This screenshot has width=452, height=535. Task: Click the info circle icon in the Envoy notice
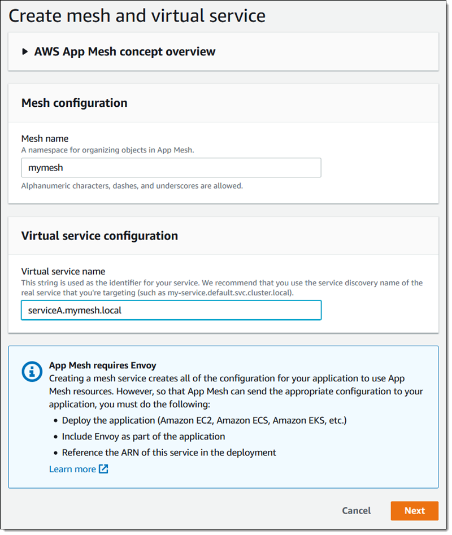(31, 371)
